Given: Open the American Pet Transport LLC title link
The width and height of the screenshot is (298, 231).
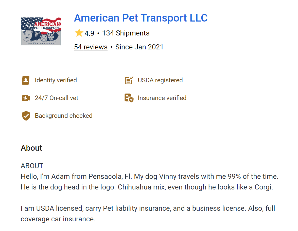Looking at the screenshot, I should pyautogui.click(x=141, y=18).
